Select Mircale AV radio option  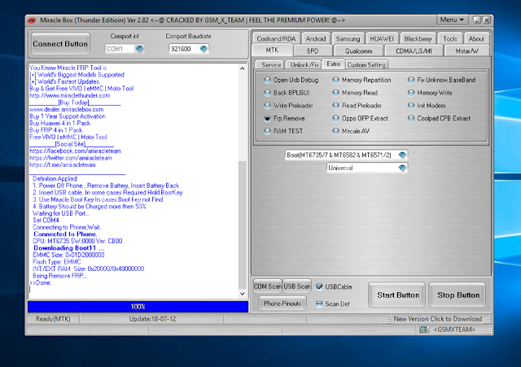335,131
